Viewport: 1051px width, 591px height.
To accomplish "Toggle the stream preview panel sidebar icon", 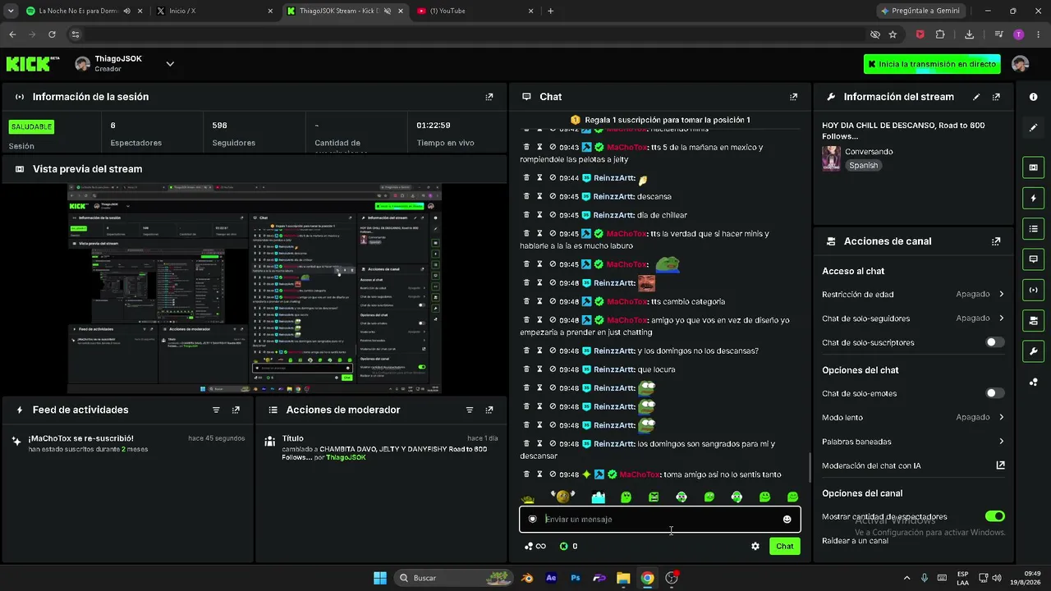I will (x=1033, y=167).
